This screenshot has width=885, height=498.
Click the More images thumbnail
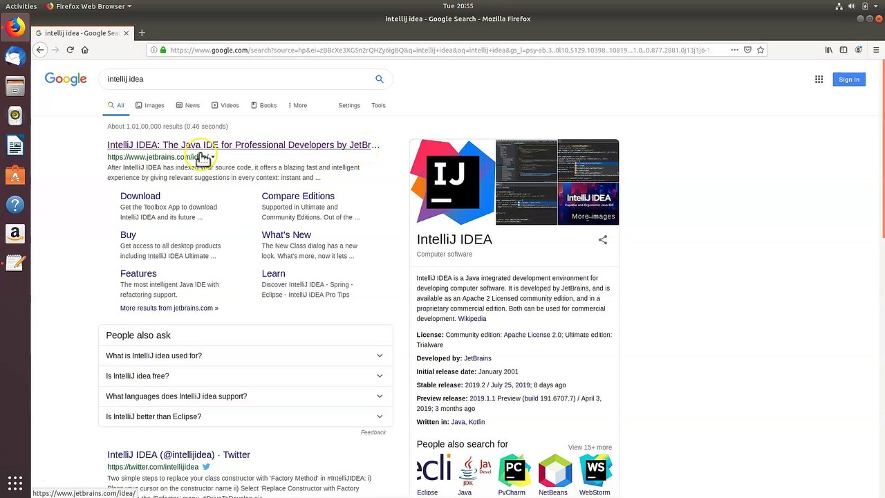point(588,205)
